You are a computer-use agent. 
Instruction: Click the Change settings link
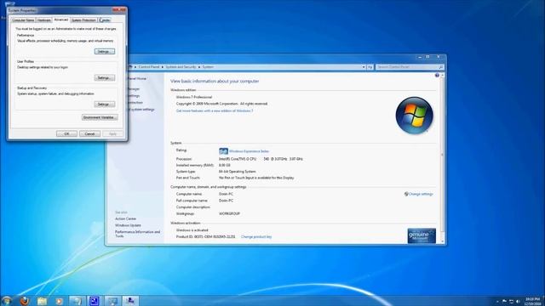421,194
